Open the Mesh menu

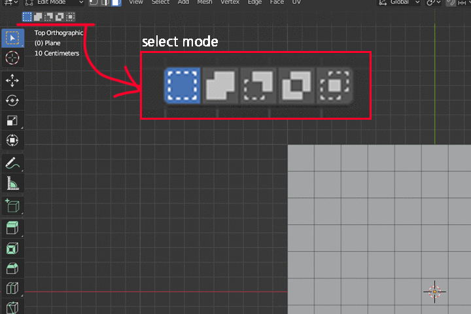click(x=205, y=2)
